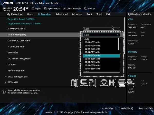Open Search on FAQ
Image resolution: width=154 pixels, height=115 pixels.
[x=146, y=108]
